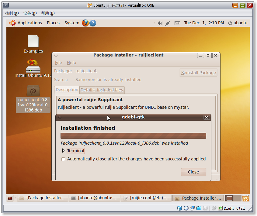Select the active Package Installer taskbar entry
The image size is (257, 216).
coord(198,198)
